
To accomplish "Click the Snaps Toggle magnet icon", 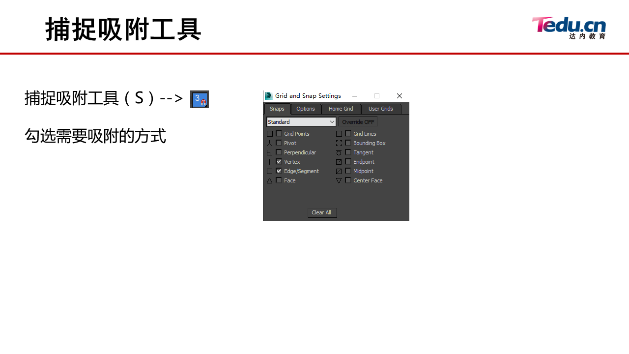I will tap(200, 99).
